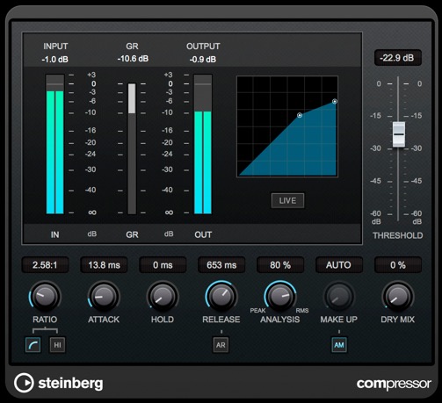Viewport: 442px width, 403px height.
Task: Click the Release knob
Action: coord(221,297)
